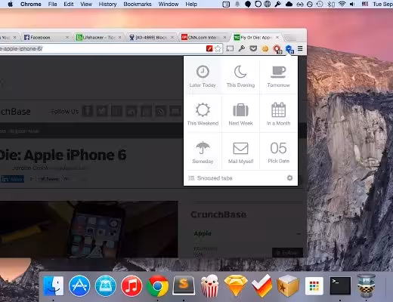The image size is (393, 302).
Task: Open Popcorn Time from the Dock
Action: (x=209, y=286)
